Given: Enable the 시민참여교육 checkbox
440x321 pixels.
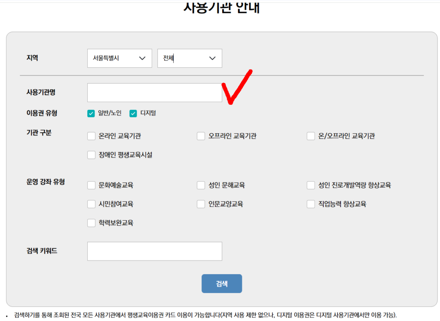Looking at the screenshot, I should point(91,204).
